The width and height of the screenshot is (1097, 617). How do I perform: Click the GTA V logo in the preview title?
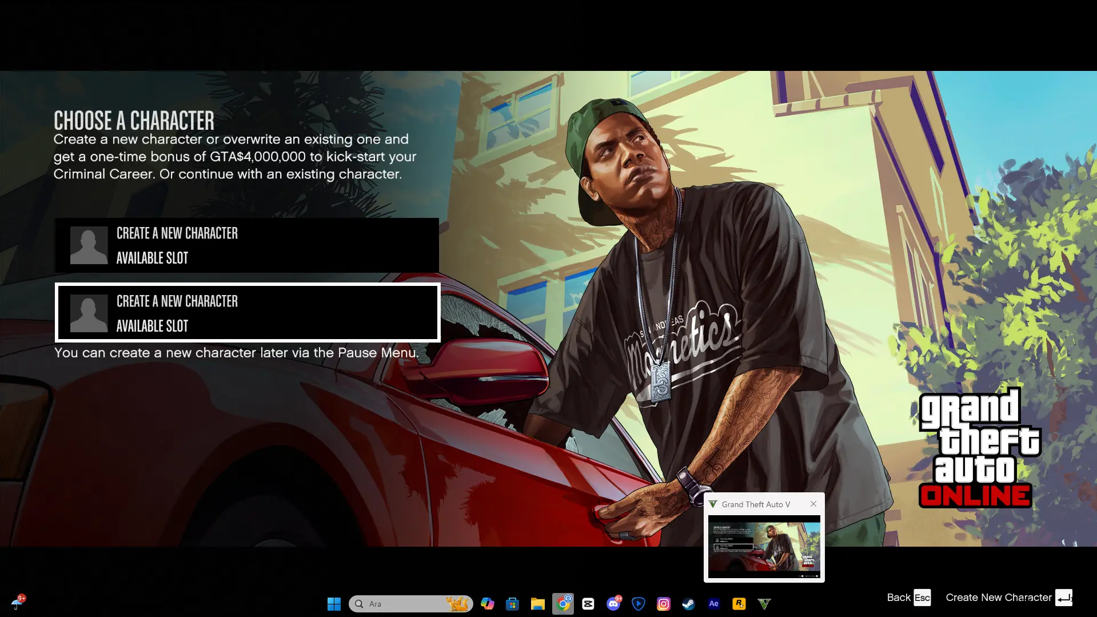click(713, 504)
